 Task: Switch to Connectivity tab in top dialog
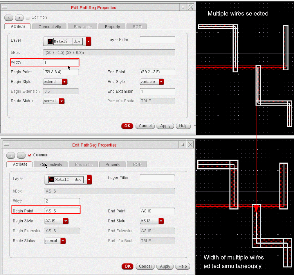50,27
